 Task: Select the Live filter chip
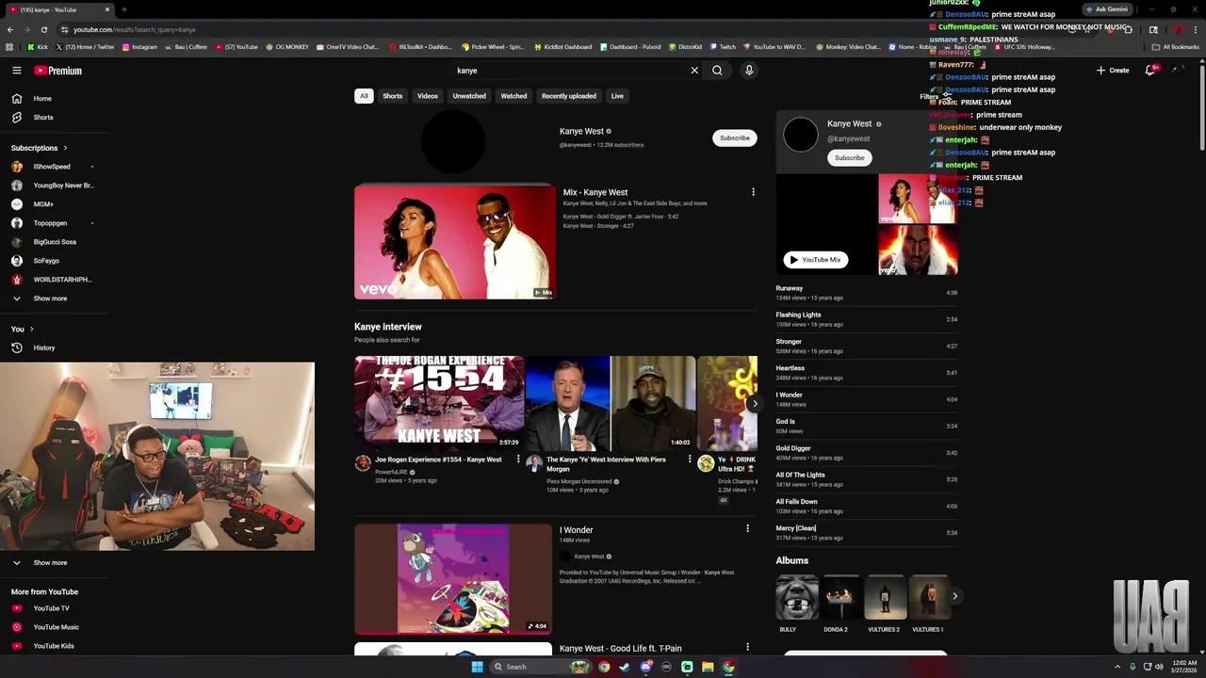[617, 96]
